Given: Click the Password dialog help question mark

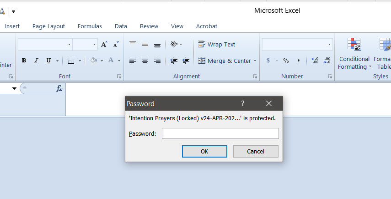Looking at the screenshot, I should point(243,103).
